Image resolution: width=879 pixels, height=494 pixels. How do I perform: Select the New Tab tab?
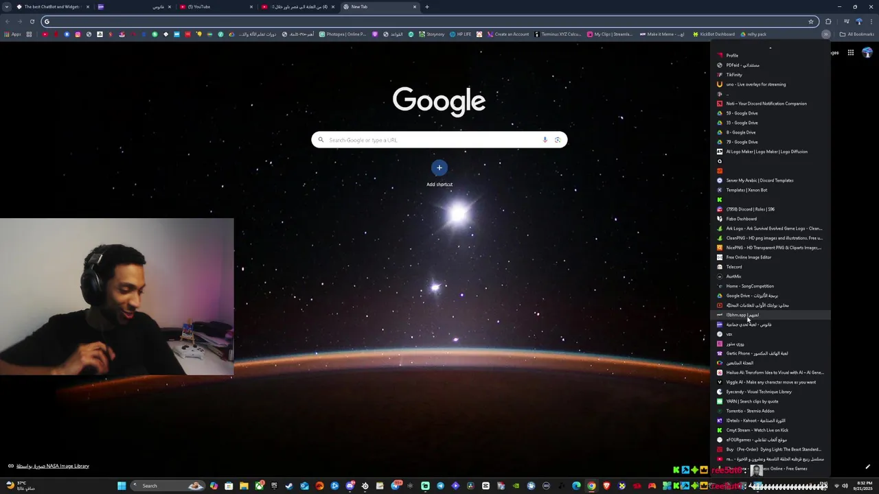click(x=380, y=7)
